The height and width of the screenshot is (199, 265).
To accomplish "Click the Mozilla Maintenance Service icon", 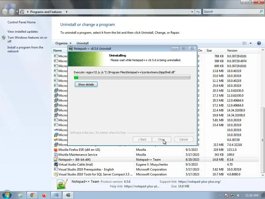I will click(56, 155).
